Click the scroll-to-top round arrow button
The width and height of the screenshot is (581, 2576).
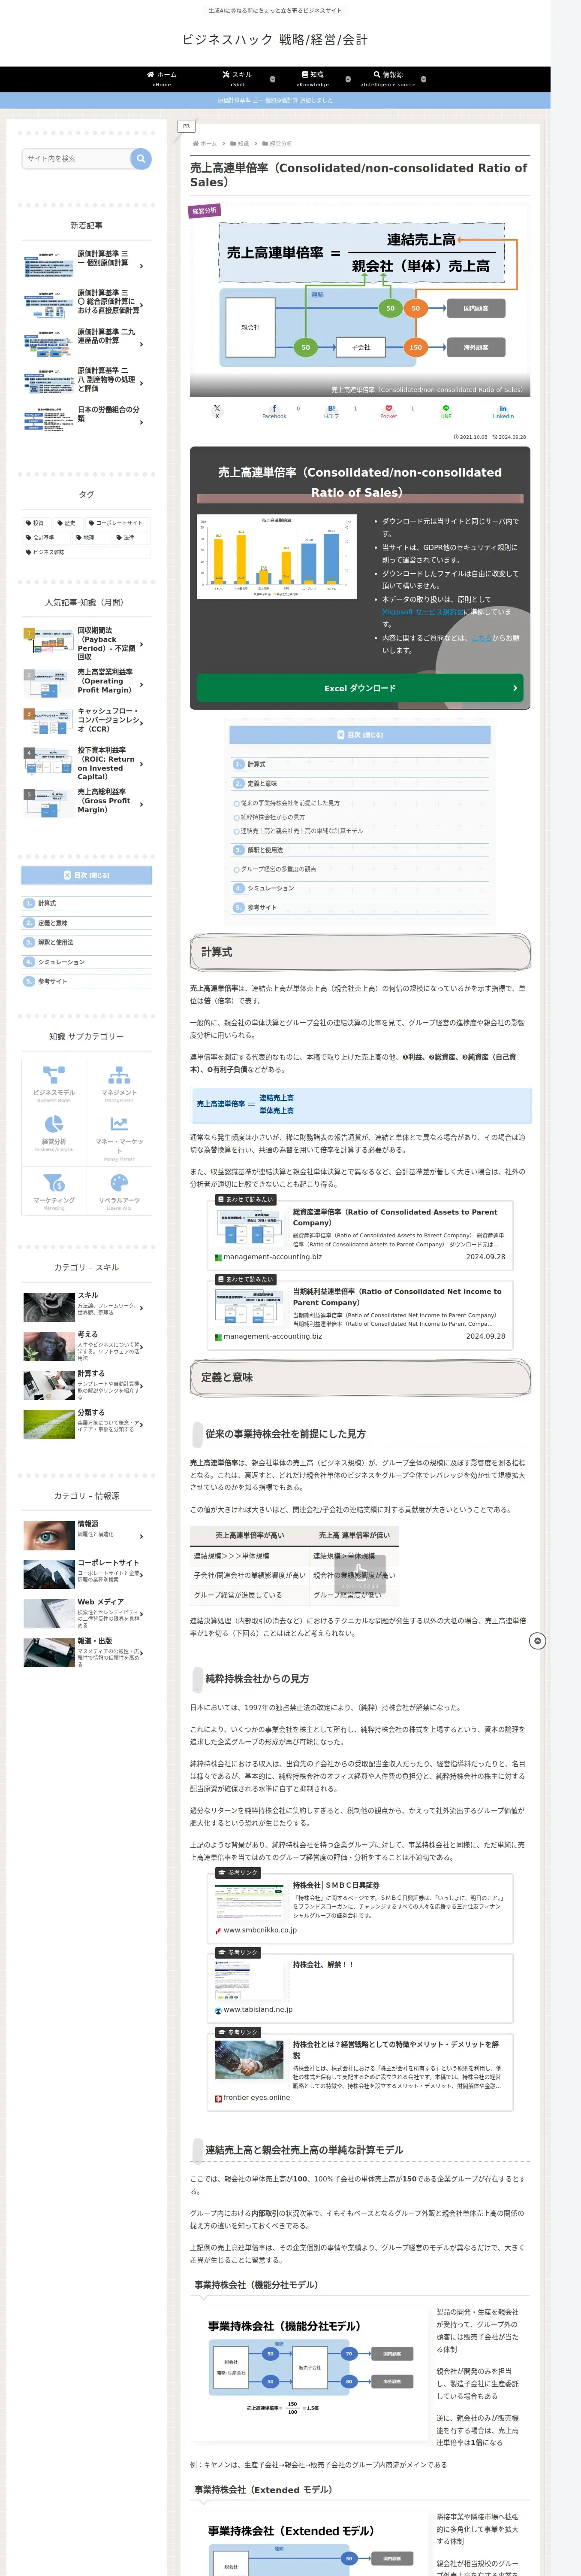click(537, 1641)
